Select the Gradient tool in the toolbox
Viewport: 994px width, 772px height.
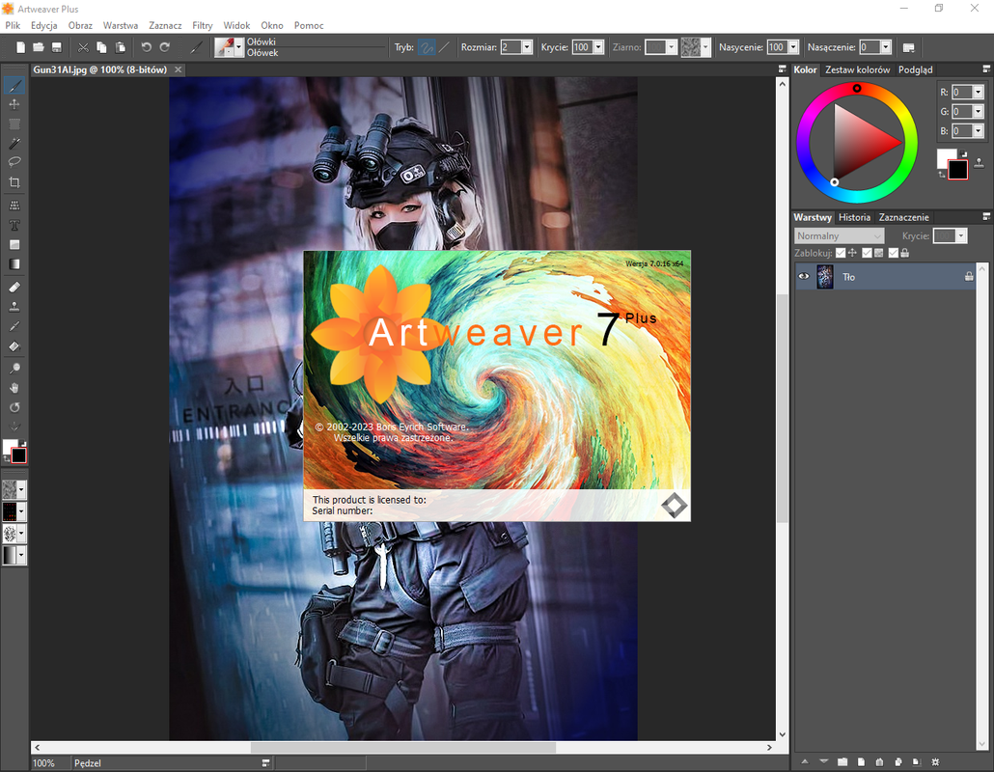click(14, 264)
